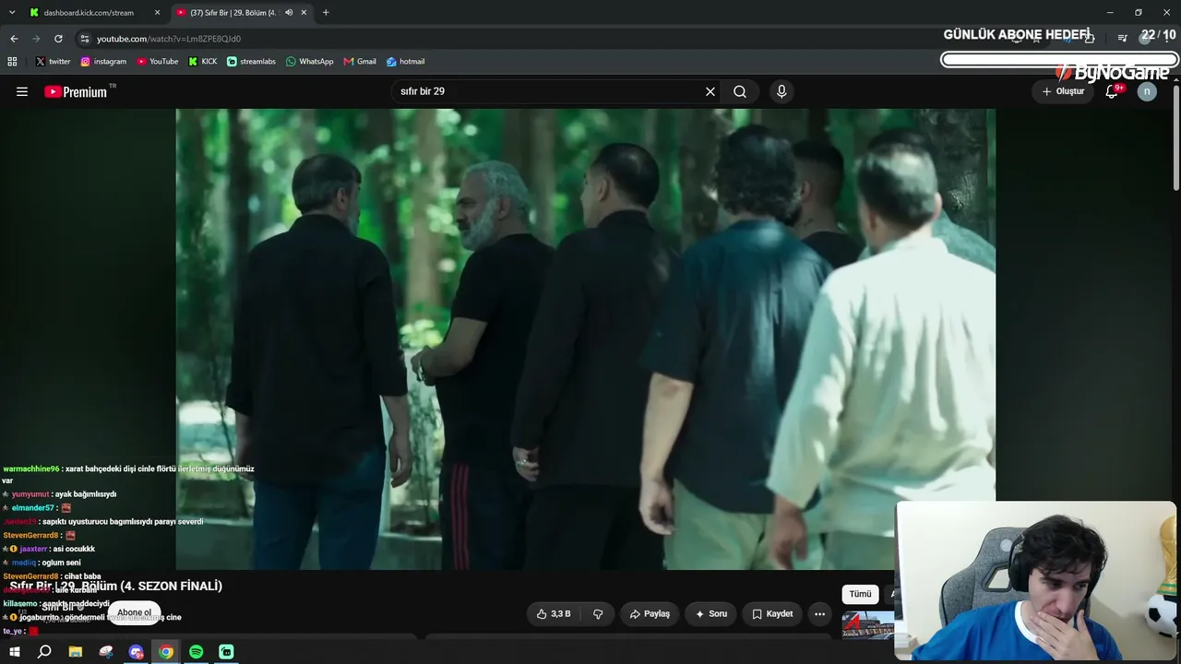1181x664 pixels.
Task: Clear the search box text with X
Action: click(x=710, y=91)
